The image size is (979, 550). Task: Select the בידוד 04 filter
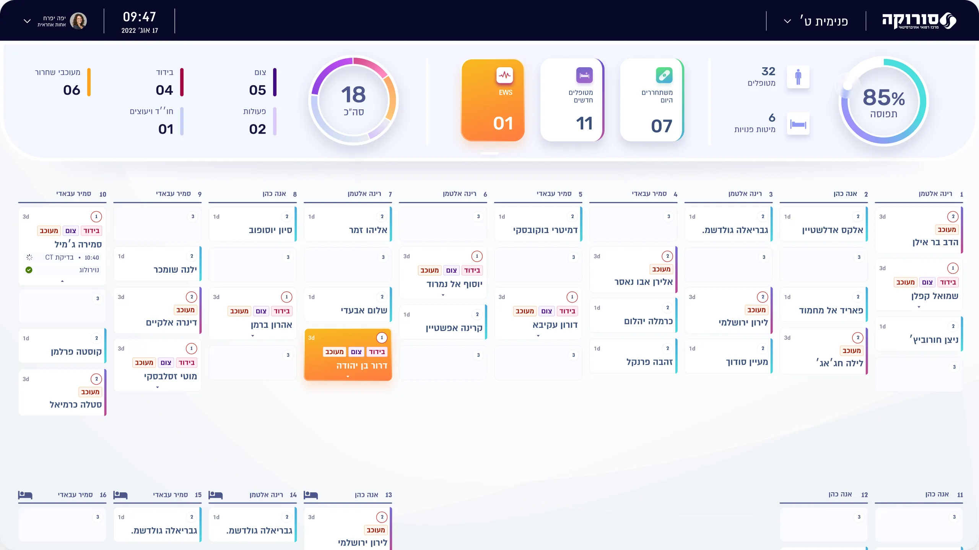tap(169, 82)
